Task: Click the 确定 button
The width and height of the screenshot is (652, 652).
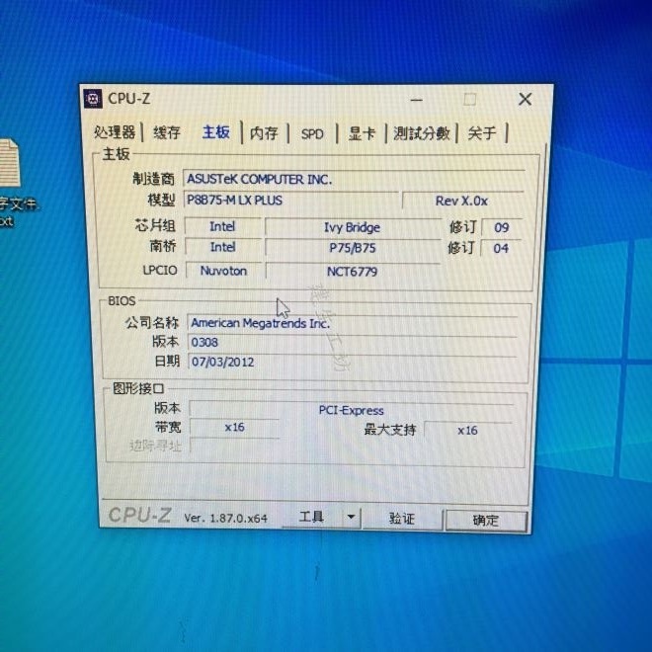Action: (x=486, y=521)
